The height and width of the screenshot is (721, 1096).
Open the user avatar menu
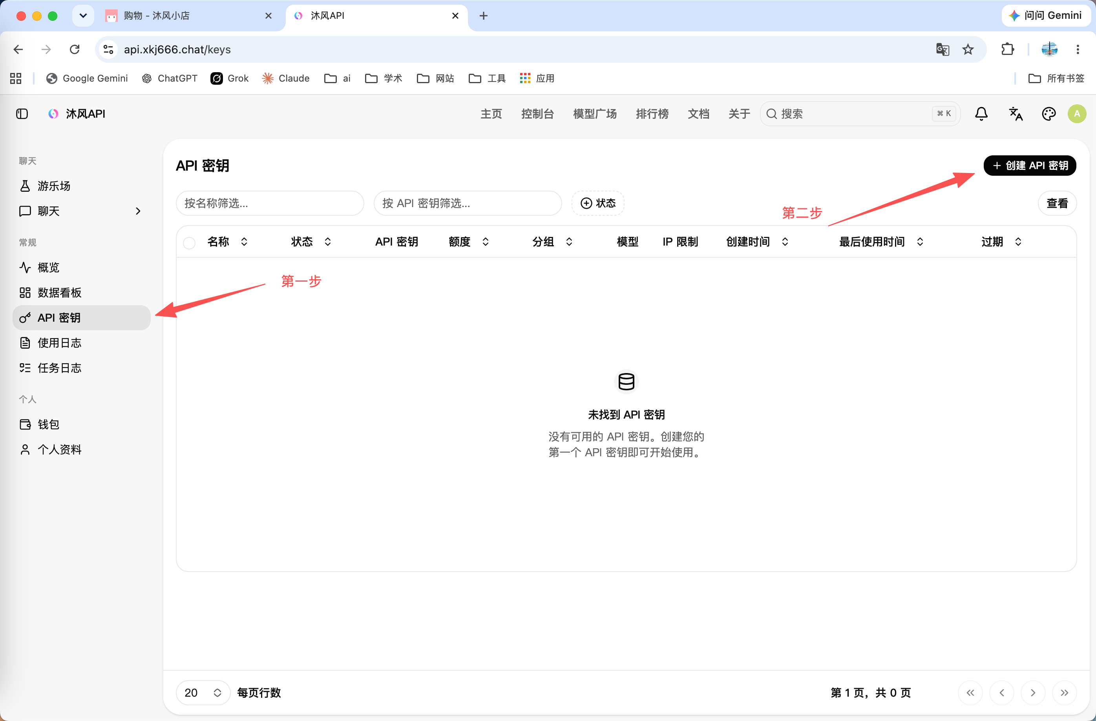1077,114
